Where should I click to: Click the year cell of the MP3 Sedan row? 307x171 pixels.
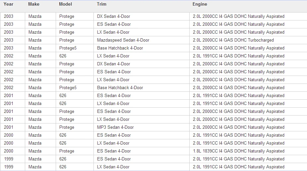point(13,127)
